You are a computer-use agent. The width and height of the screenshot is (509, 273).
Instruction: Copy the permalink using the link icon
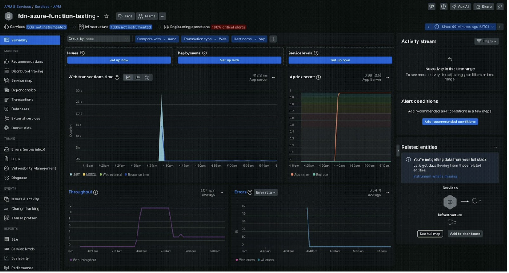pos(500,6)
